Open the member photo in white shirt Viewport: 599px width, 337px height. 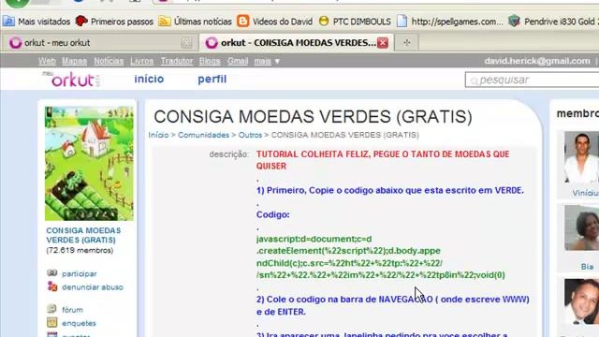581,157
